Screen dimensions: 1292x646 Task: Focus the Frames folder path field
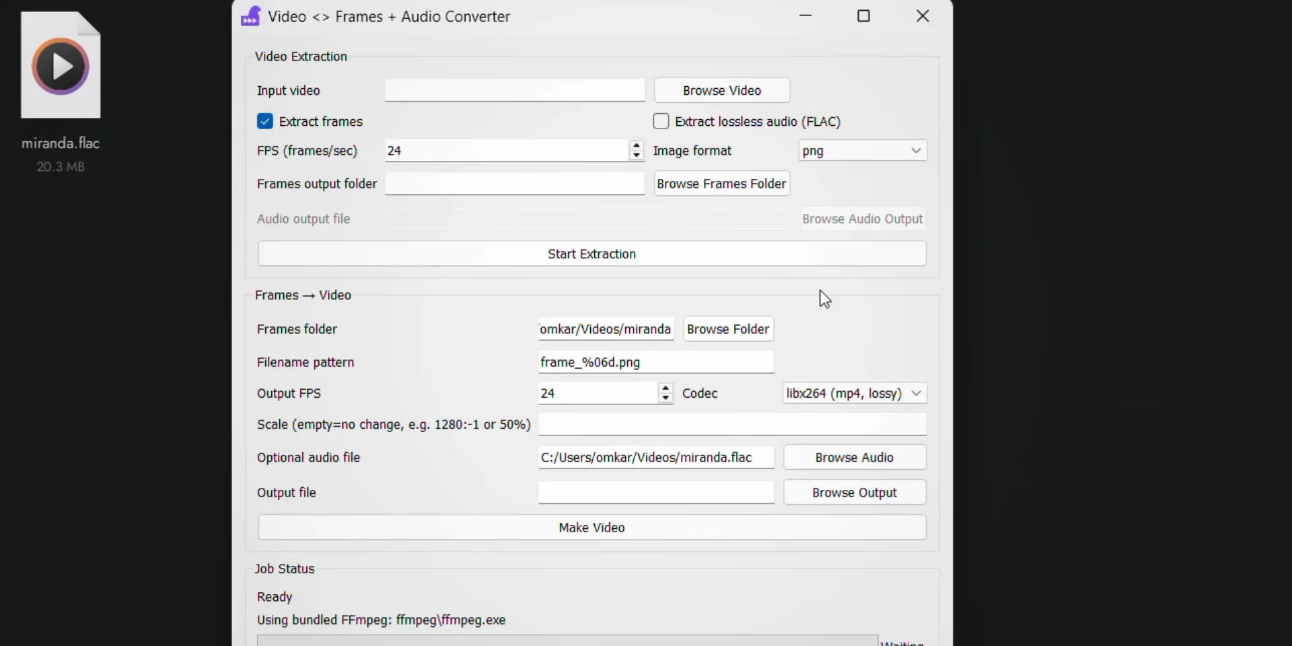[606, 329]
